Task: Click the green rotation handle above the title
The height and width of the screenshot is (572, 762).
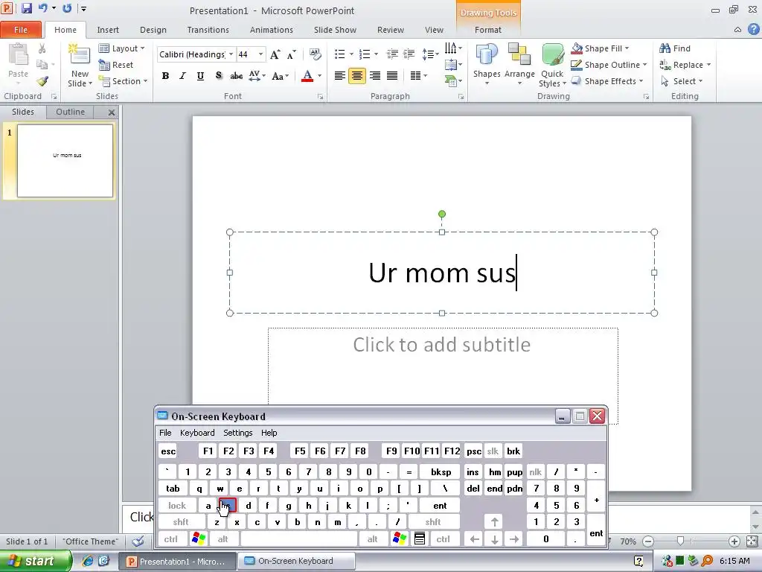Action: pyautogui.click(x=442, y=214)
